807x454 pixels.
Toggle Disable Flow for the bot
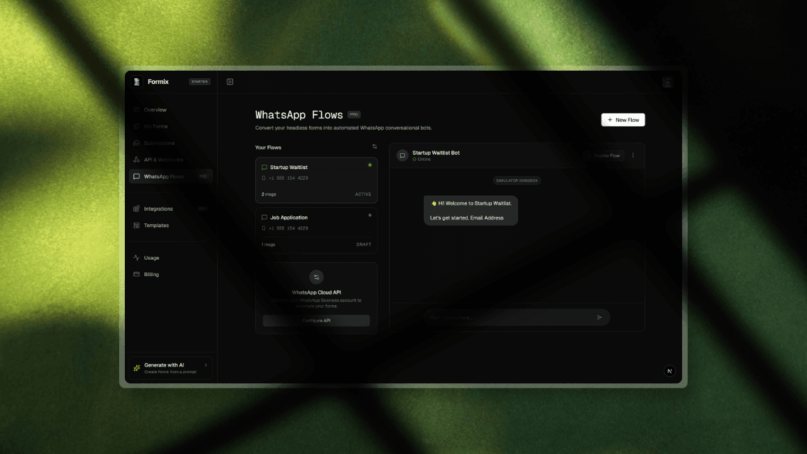coord(607,156)
